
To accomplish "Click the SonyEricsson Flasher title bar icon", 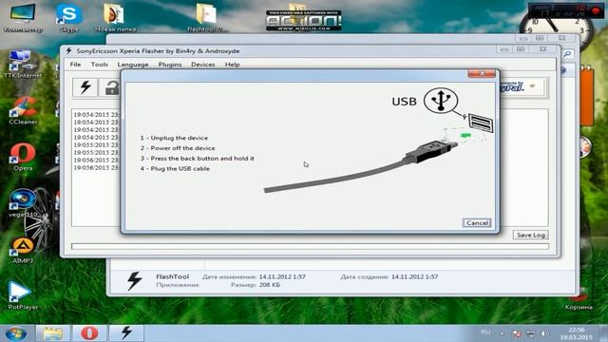I will 68,50.
